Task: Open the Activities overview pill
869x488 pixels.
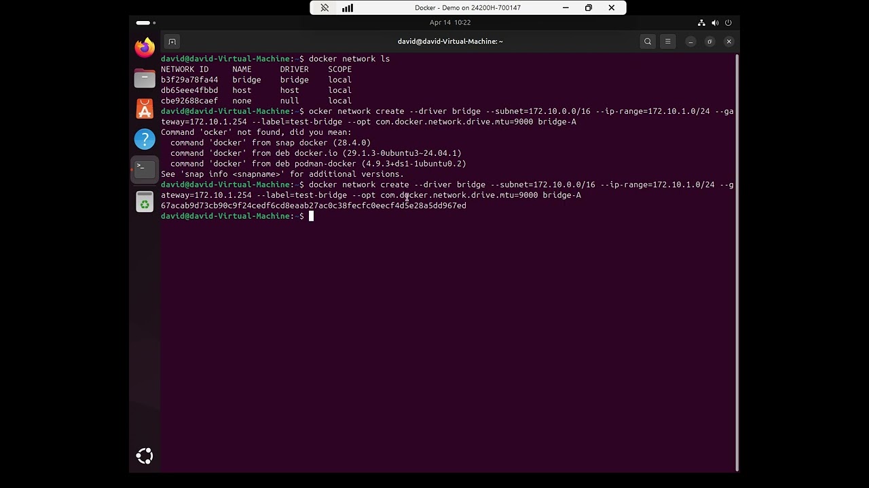Action: point(145,22)
